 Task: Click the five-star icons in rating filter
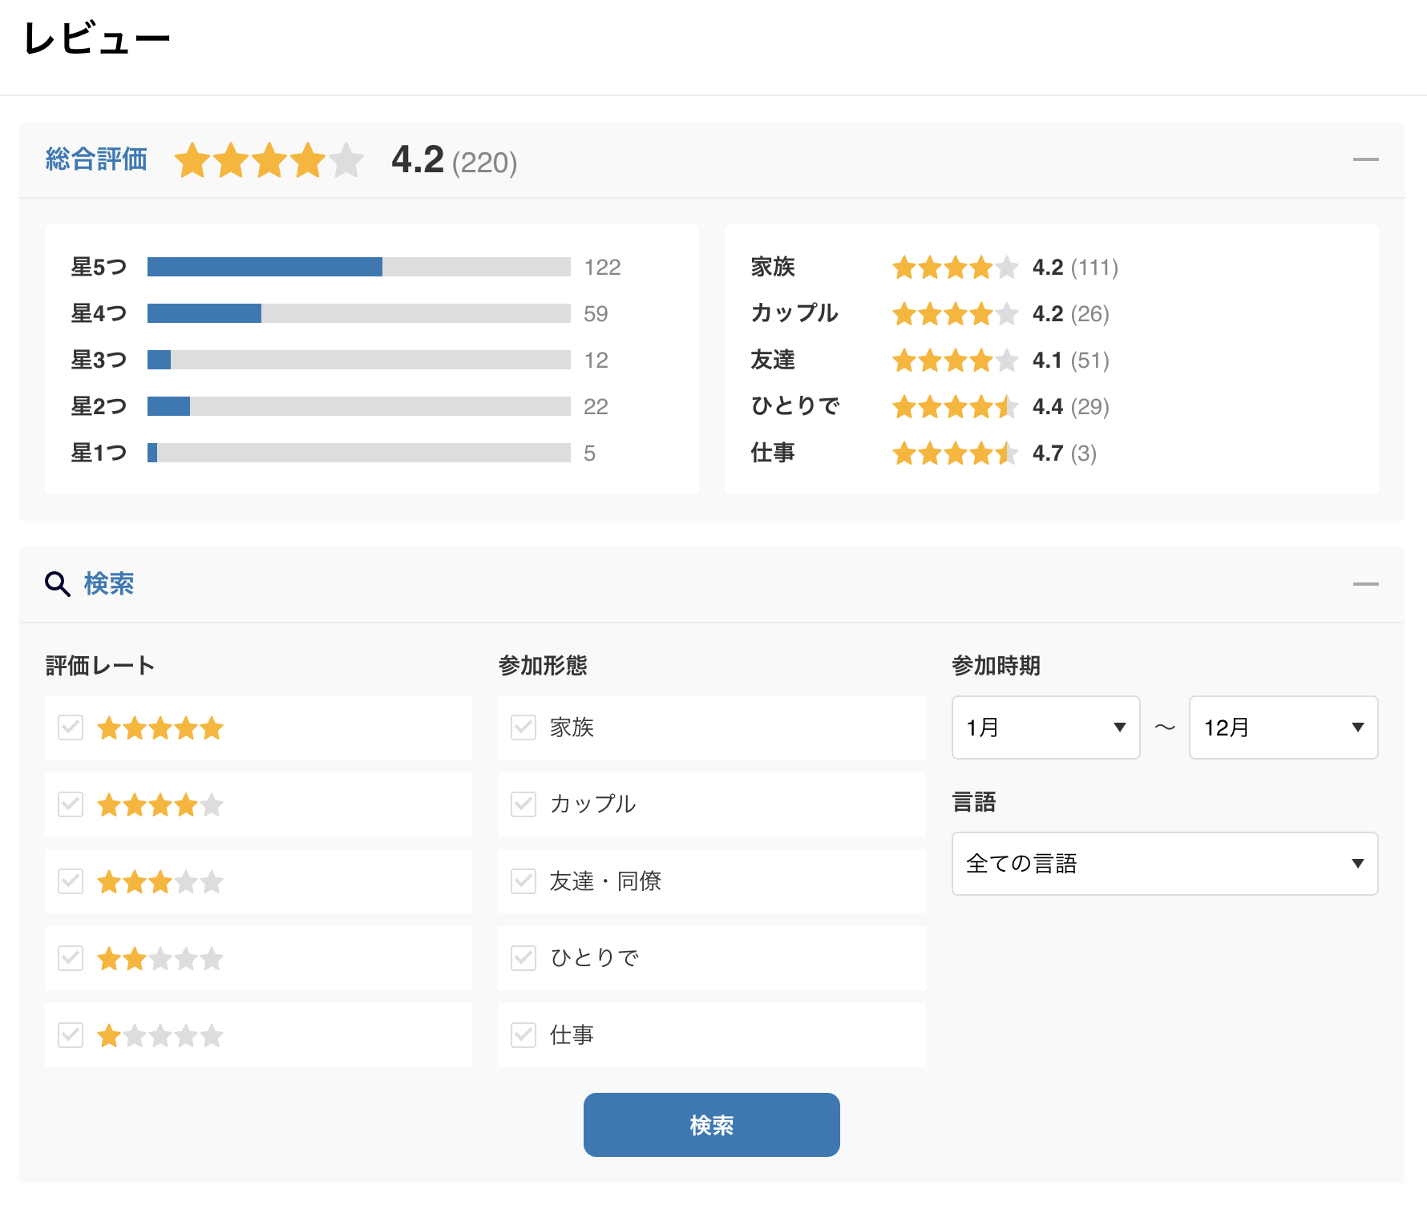tap(160, 728)
